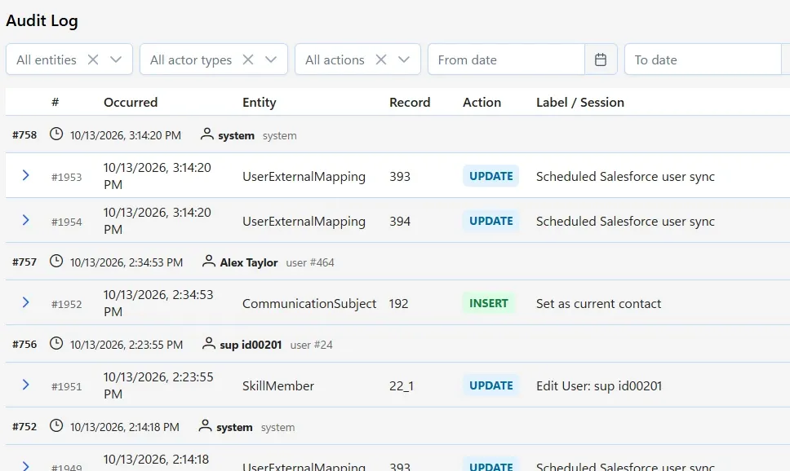The width and height of the screenshot is (790, 471).
Task: Click the clock icon for session #752
Action: coord(56,425)
